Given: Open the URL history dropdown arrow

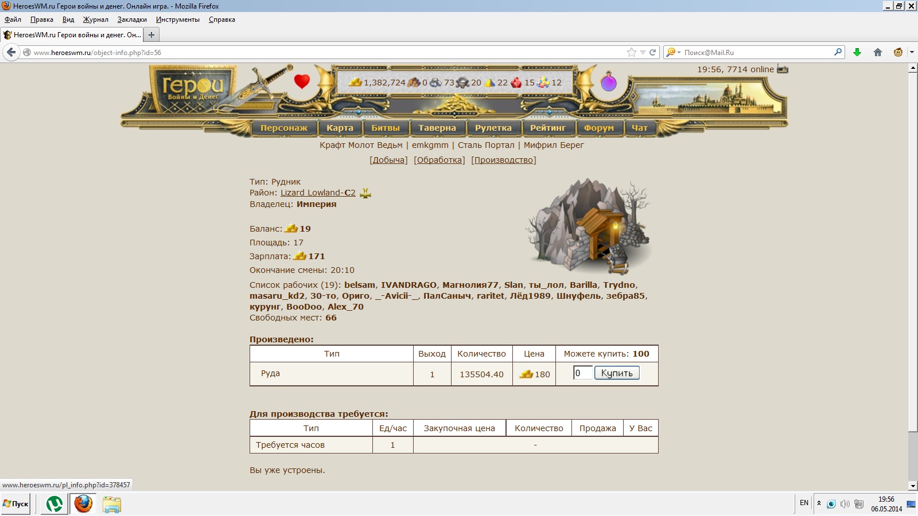Looking at the screenshot, I should pyautogui.click(x=643, y=52).
